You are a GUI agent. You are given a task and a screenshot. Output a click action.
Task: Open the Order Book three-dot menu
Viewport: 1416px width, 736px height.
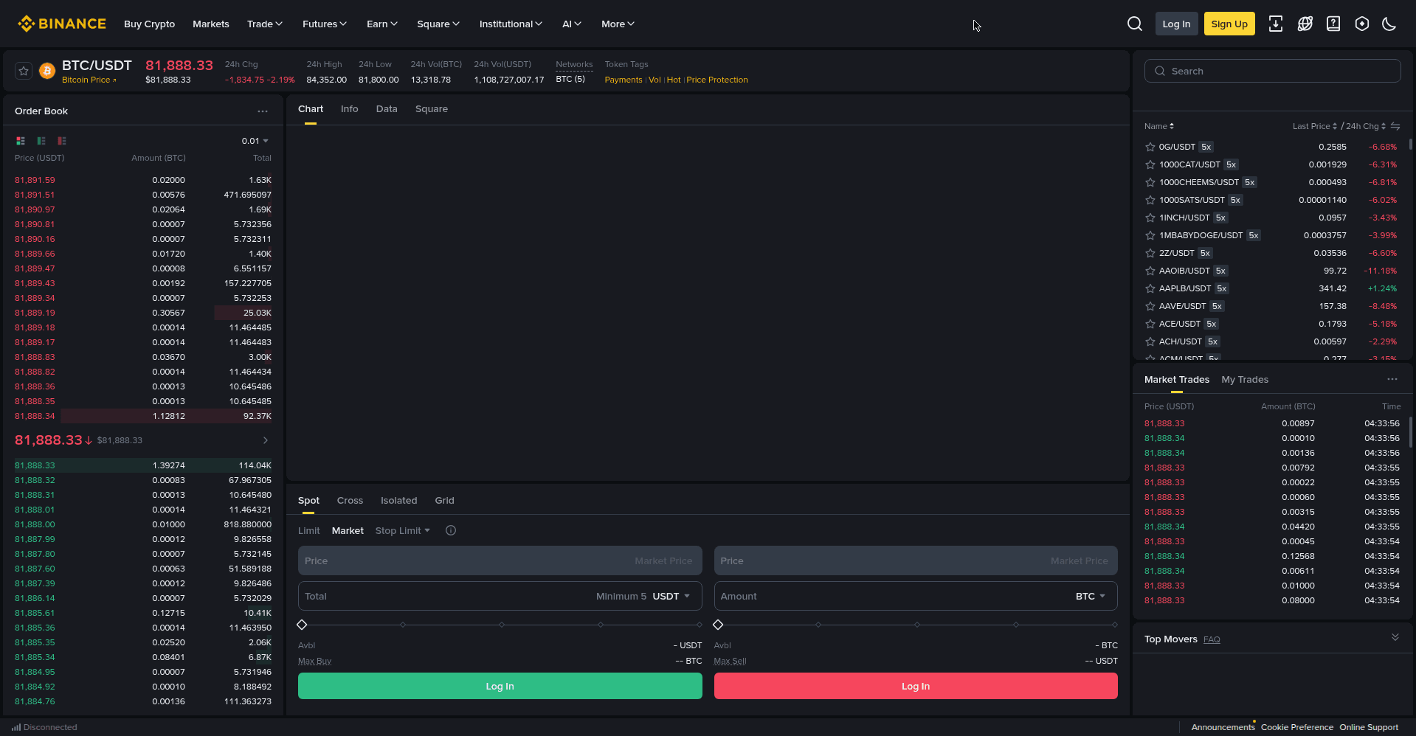[263, 111]
